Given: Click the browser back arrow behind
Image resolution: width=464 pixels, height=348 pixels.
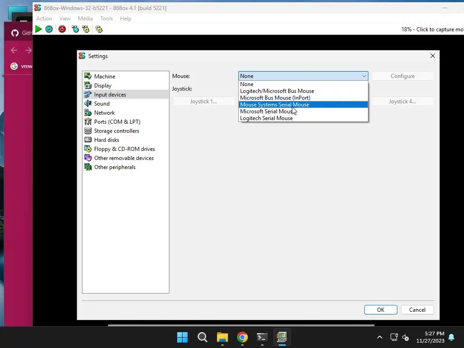Looking at the screenshot, I should point(14,50).
